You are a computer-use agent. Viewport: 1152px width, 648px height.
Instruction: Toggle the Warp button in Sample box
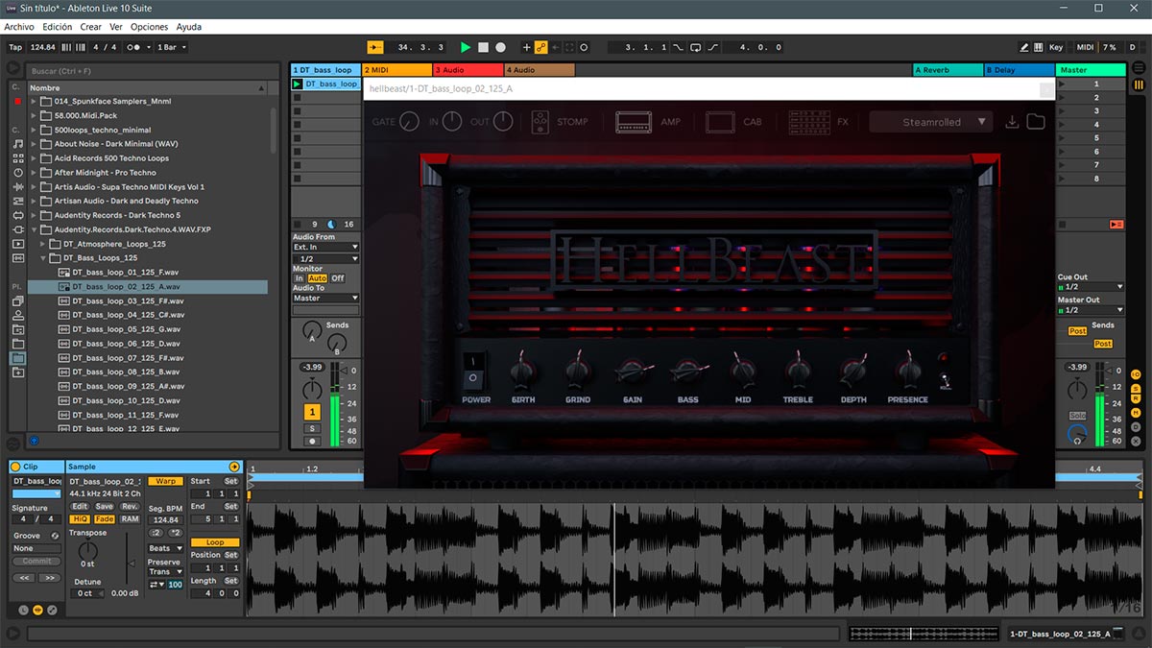[x=165, y=481]
